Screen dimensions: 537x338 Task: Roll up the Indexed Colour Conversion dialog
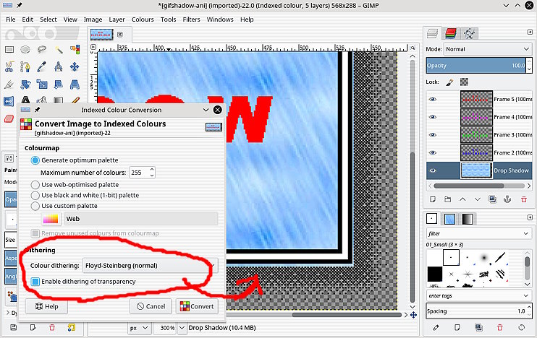point(206,110)
